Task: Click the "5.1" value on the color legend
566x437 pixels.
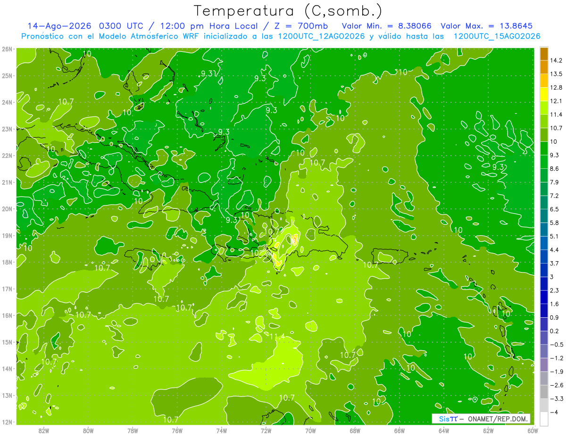Action: (555, 236)
